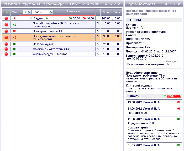Sort by the priority ! column header

98,12
